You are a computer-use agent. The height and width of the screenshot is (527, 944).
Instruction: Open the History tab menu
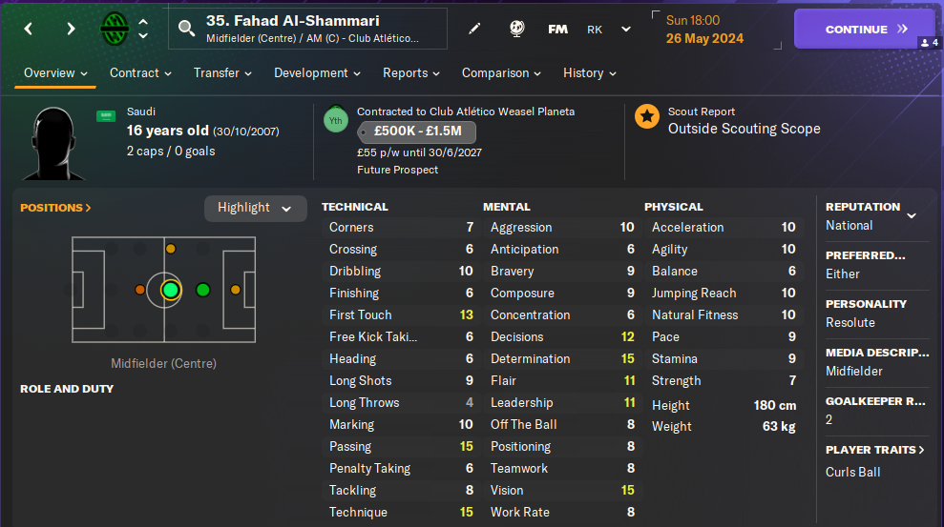pyautogui.click(x=589, y=73)
